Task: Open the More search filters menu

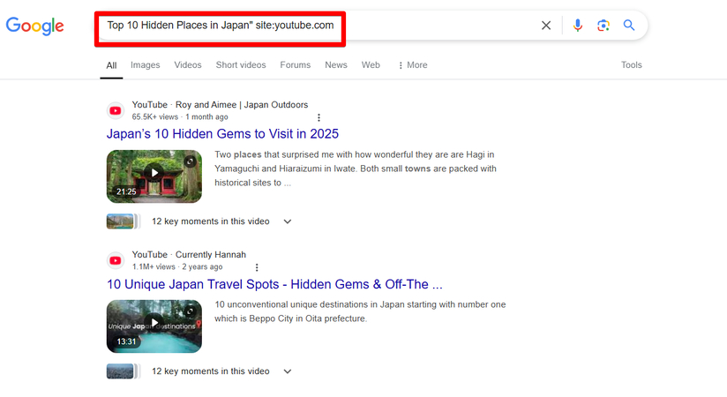Action: [413, 65]
